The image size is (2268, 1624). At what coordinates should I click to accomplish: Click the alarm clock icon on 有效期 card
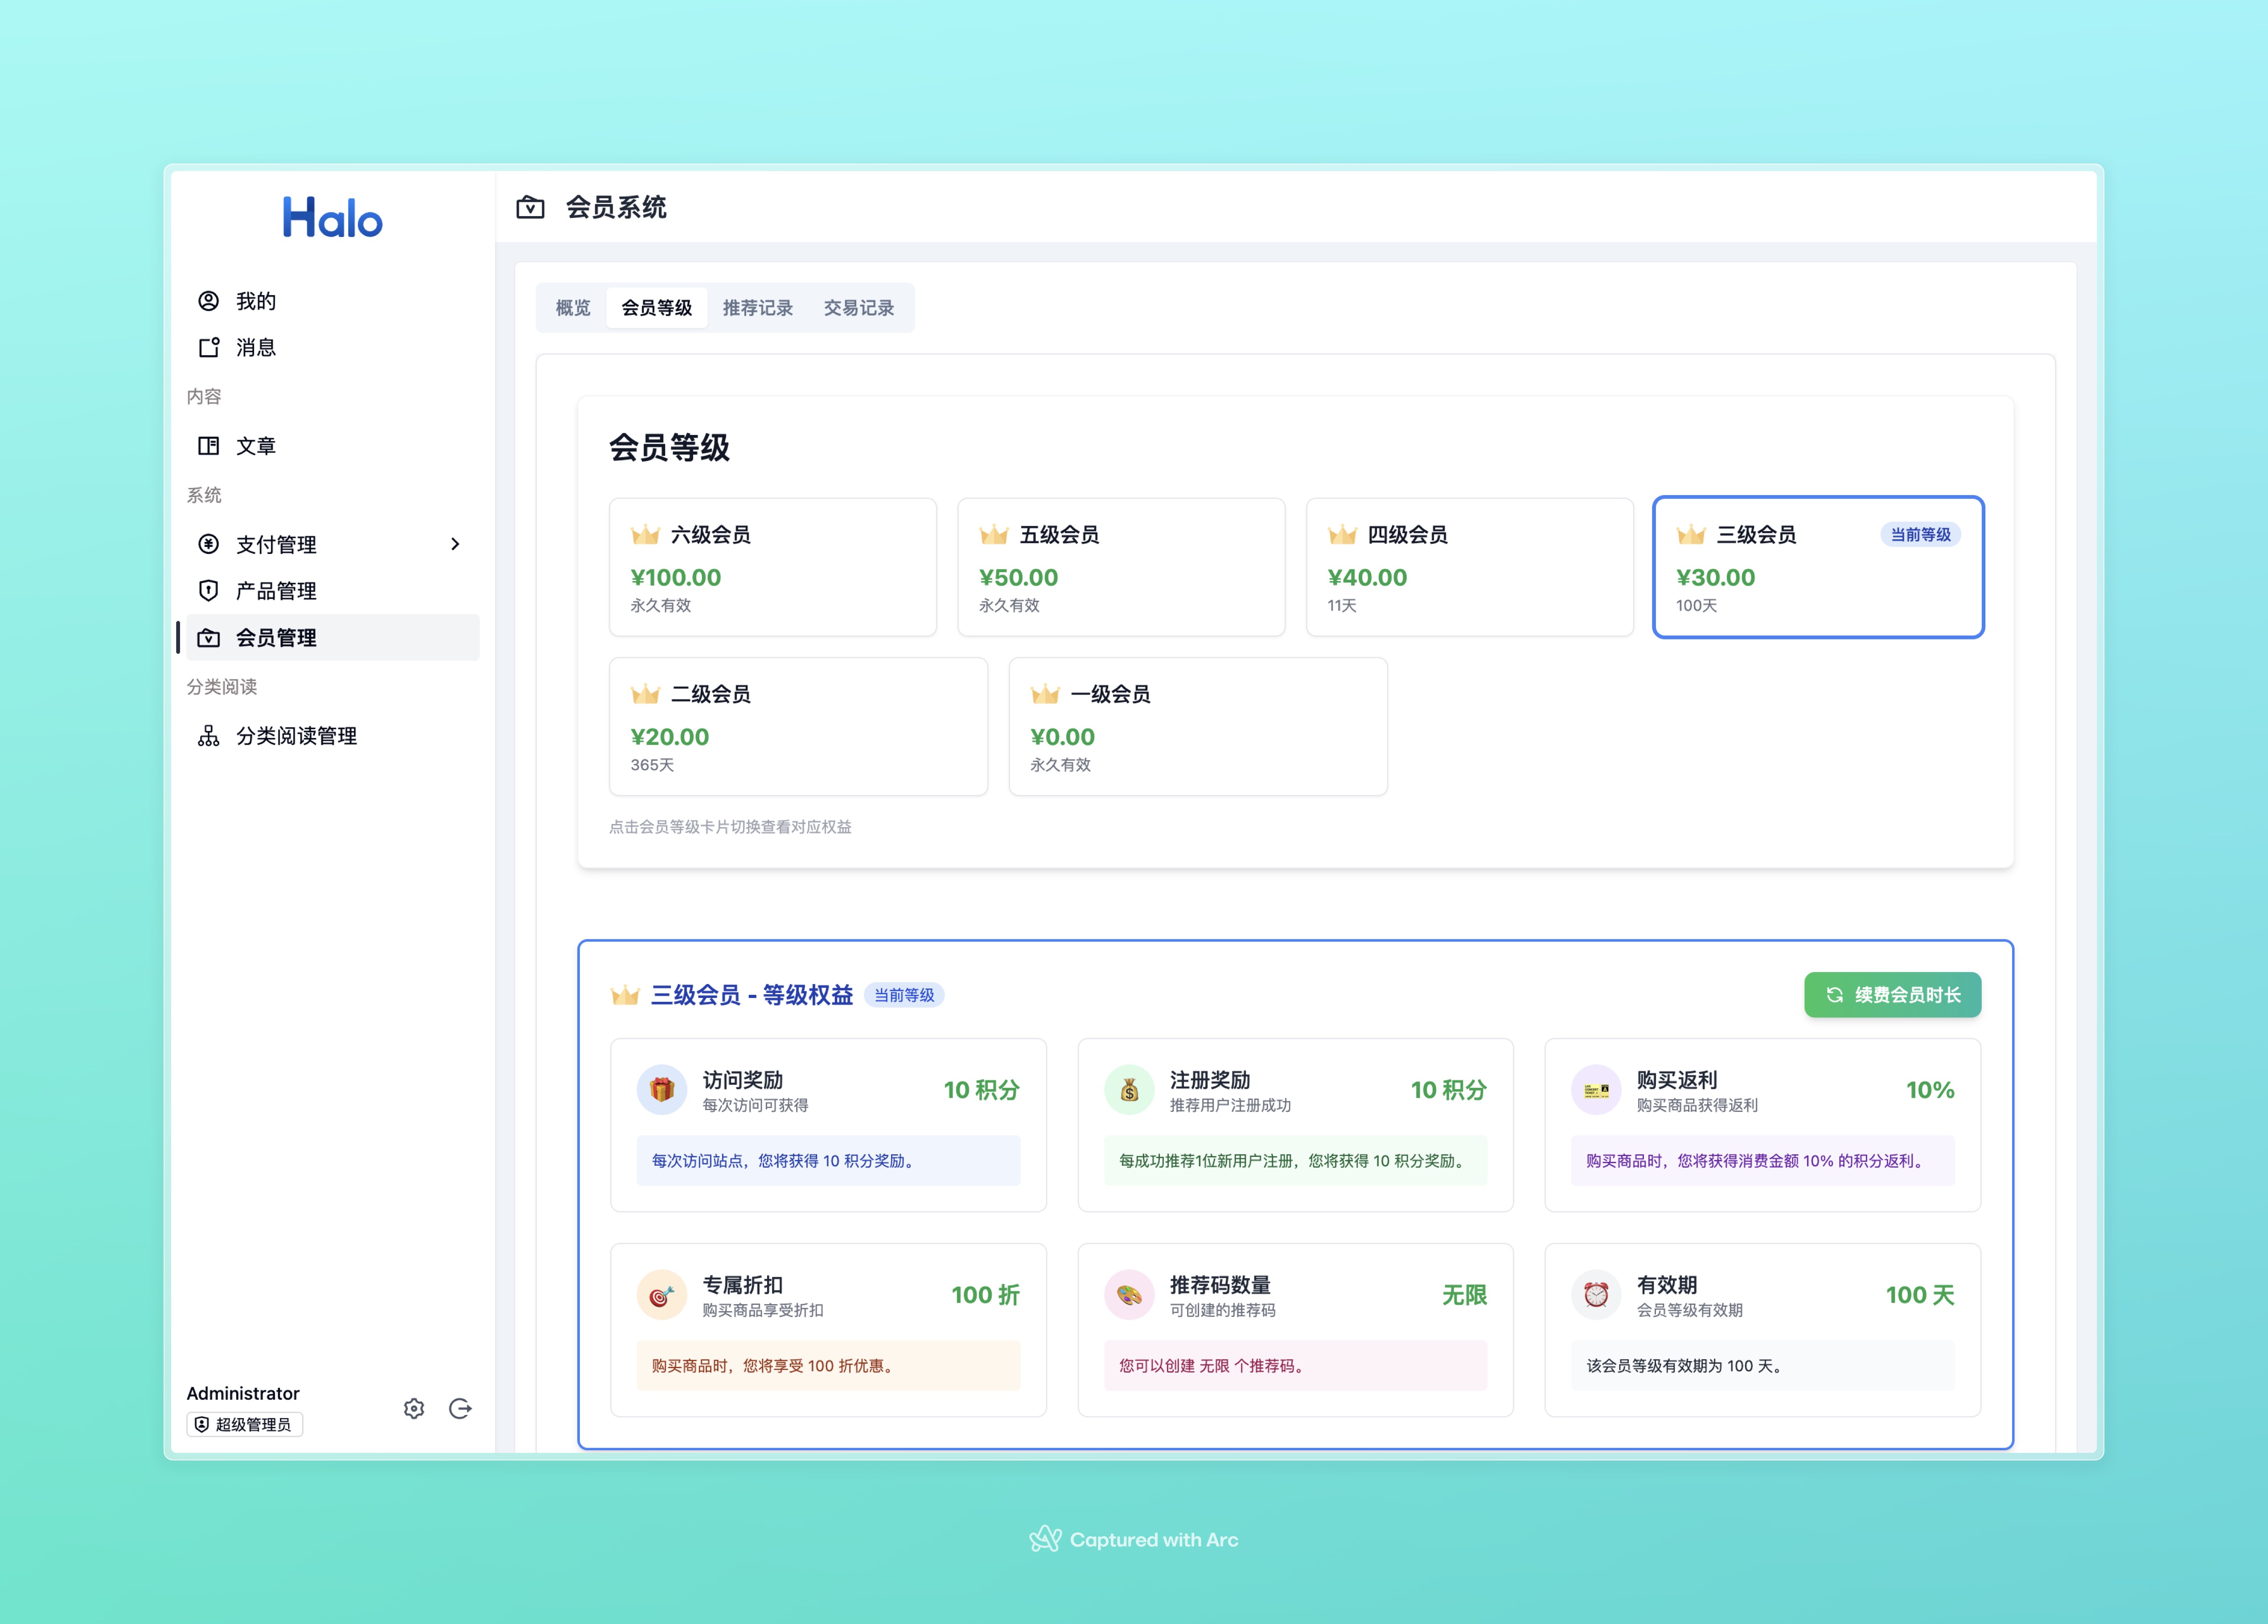point(1596,1294)
